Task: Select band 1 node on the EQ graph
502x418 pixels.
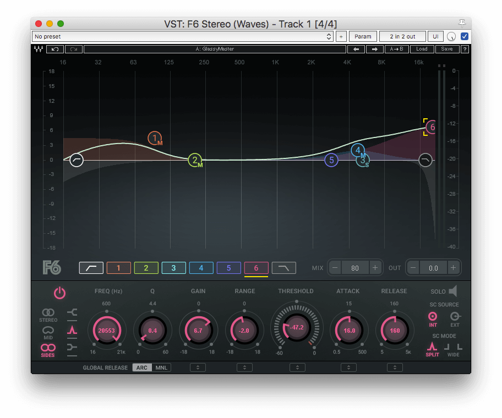Action: pyautogui.click(x=155, y=138)
